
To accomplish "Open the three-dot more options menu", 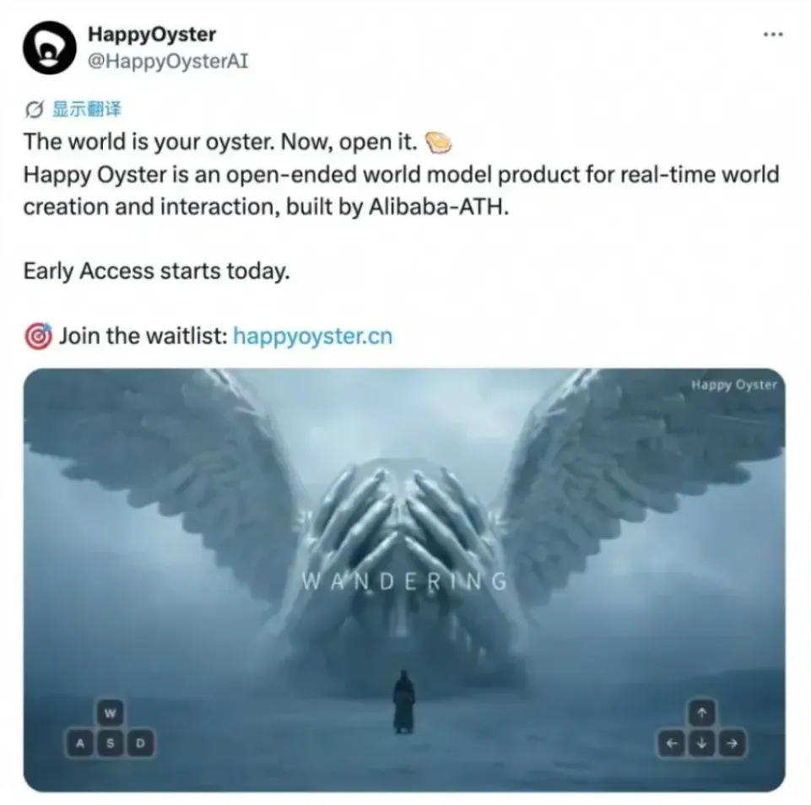I will [x=773, y=35].
